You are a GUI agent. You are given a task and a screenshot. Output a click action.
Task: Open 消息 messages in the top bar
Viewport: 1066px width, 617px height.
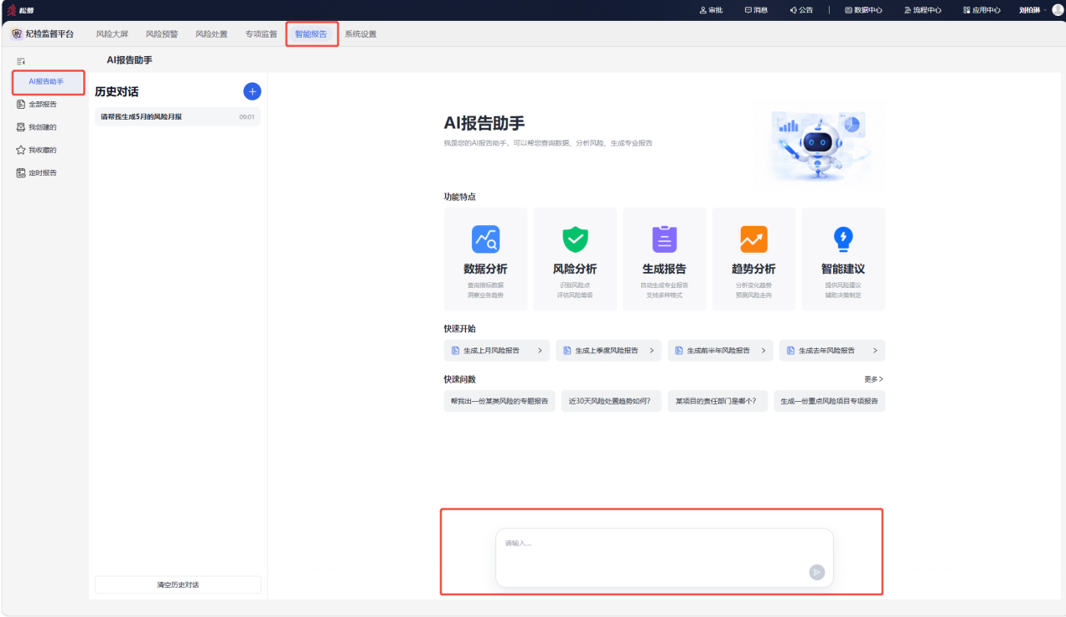tap(756, 10)
